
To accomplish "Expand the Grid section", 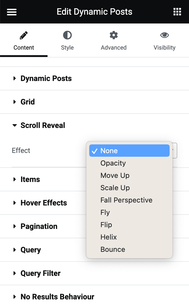I will (x=28, y=102).
